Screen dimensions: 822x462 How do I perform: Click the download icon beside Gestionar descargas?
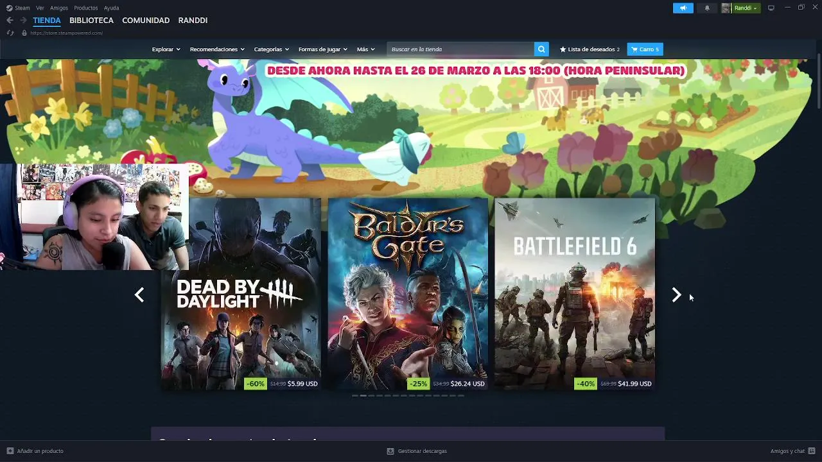pos(390,451)
